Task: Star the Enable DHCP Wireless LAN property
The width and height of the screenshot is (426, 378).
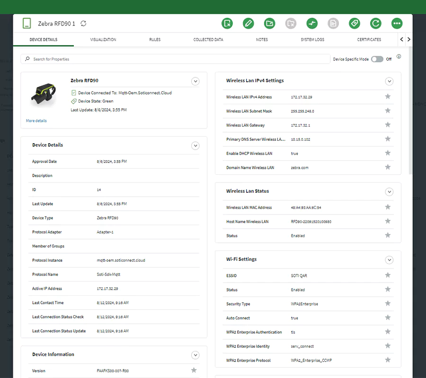Action: 388,153
